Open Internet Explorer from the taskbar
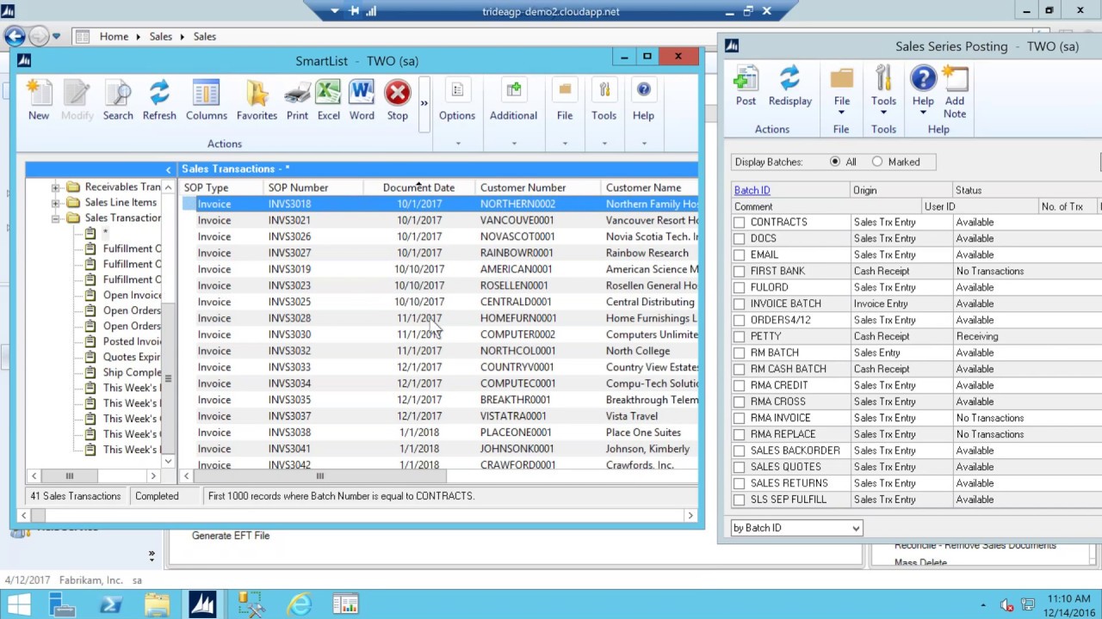The width and height of the screenshot is (1102, 619). coord(299,604)
